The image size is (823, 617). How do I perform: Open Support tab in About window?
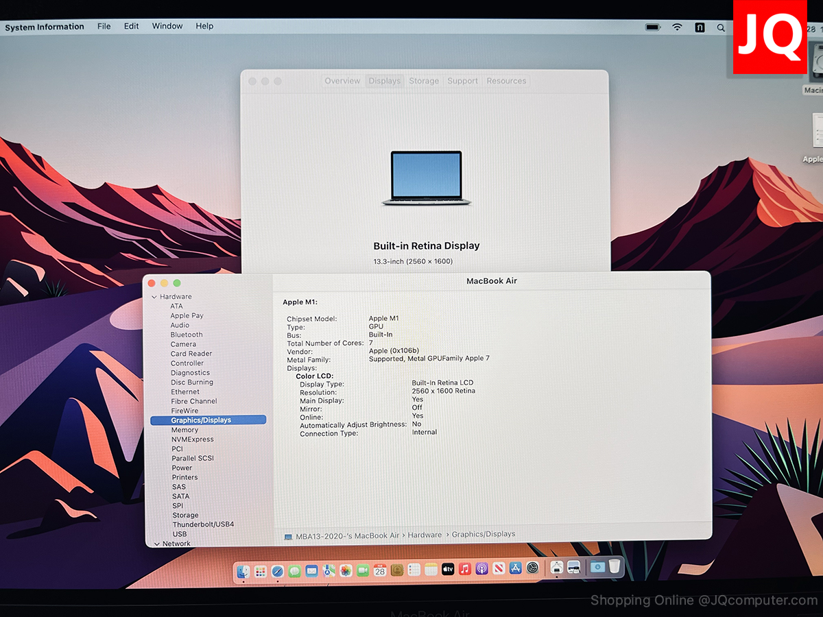point(462,81)
